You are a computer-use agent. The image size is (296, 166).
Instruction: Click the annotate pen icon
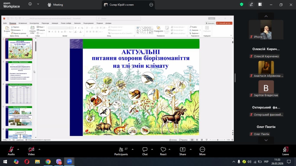coord(251,5)
